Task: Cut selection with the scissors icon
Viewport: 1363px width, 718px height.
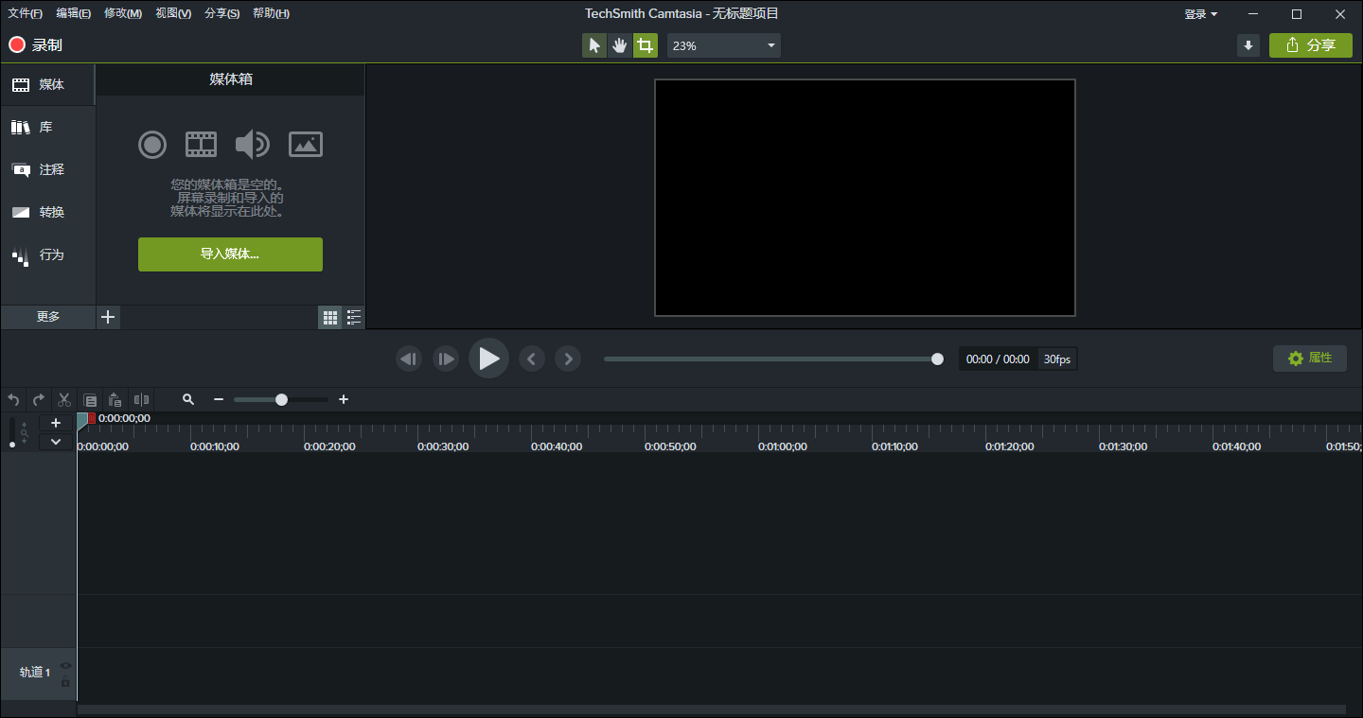Action: tap(64, 400)
